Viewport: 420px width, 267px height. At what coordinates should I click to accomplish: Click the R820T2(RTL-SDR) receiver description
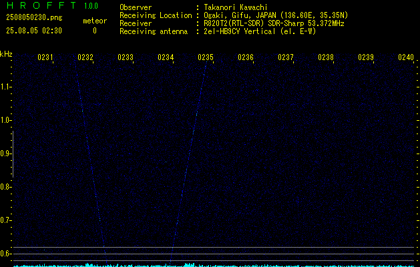tap(274, 23)
